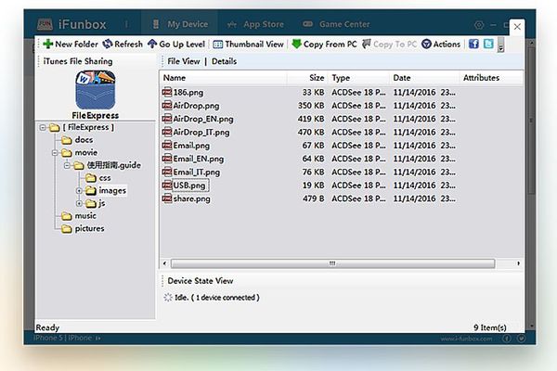Select the docs folder in tree
557x371 pixels.
click(x=83, y=139)
